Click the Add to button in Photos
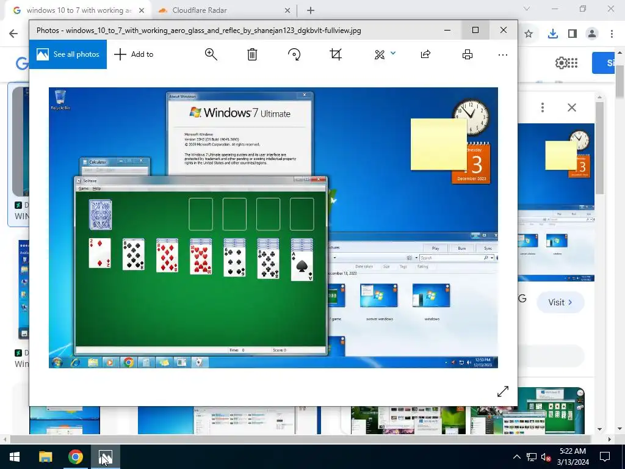The image size is (625, 469). tap(134, 54)
